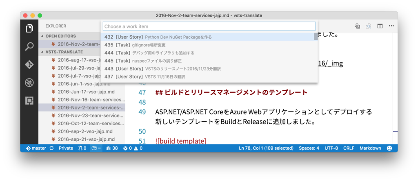Screen dimensions: 418x181
Task: Click the open preview icon in editor toolbar
Action: pos(357,26)
